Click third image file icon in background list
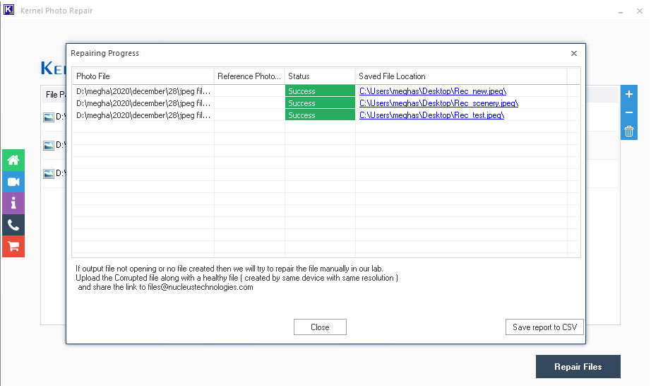 49,174
